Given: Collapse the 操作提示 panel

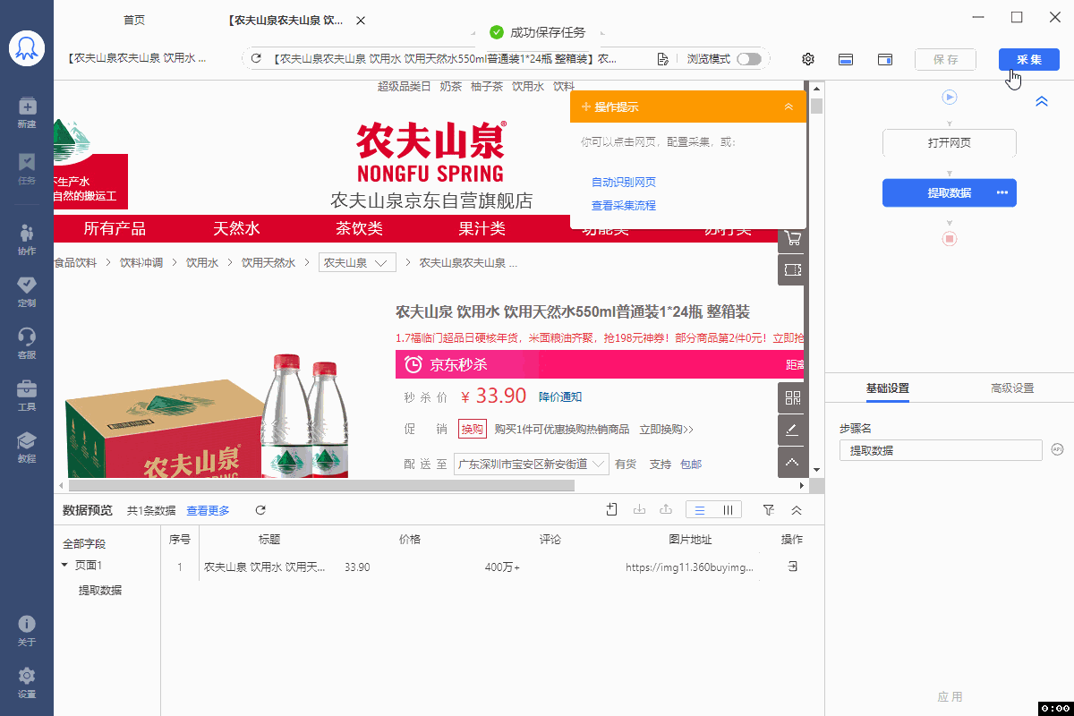Looking at the screenshot, I should (x=788, y=107).
